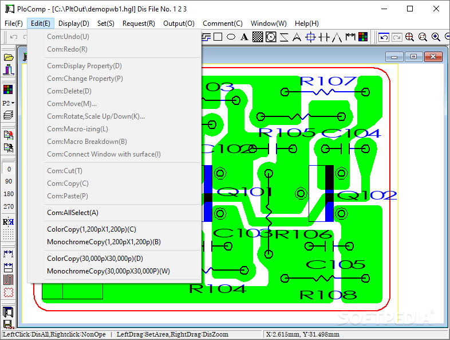Open the File(F) menu
450x340 pixels.
(14, 24)
